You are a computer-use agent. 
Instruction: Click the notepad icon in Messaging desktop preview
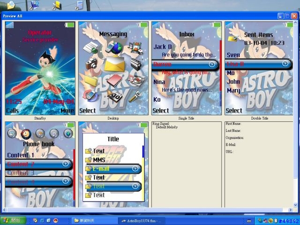[x=90, y=47]
